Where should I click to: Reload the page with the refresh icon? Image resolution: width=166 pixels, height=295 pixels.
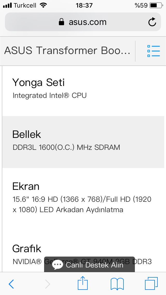pyautogui.click(x=152, y=22)
